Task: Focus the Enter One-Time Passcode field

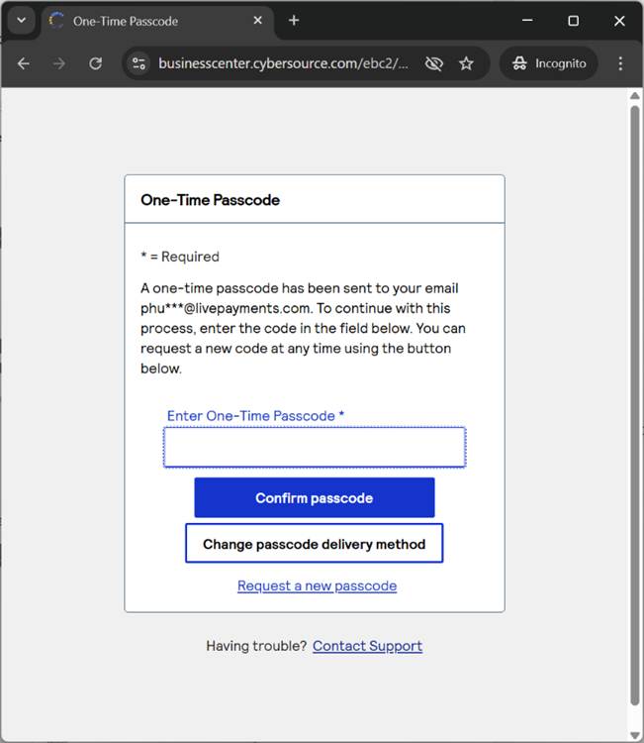Action: coord(315,448)
